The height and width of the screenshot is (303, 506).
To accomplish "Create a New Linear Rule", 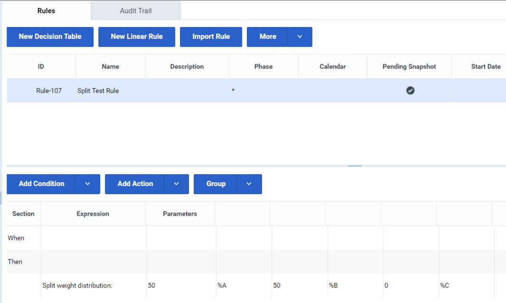I will tap(137, 37).
